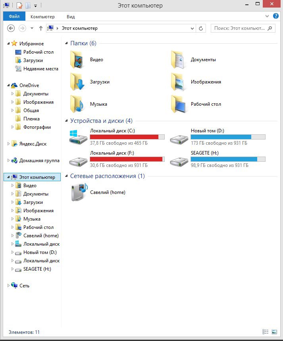This screenshot has width=283, height=341.
Task: Expand the Сеть tree node
Action: (x=8, y=285)
